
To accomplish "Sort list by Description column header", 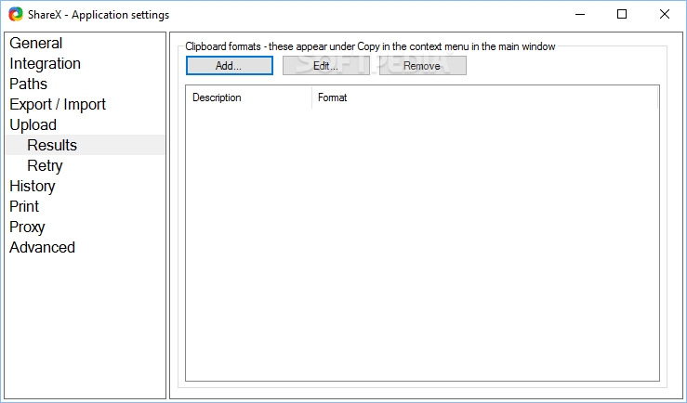I will click(x=249, y=97).
